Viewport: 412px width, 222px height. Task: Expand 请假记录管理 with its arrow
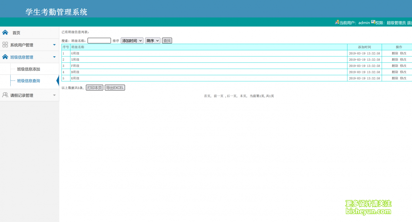(x=54, y=95)
